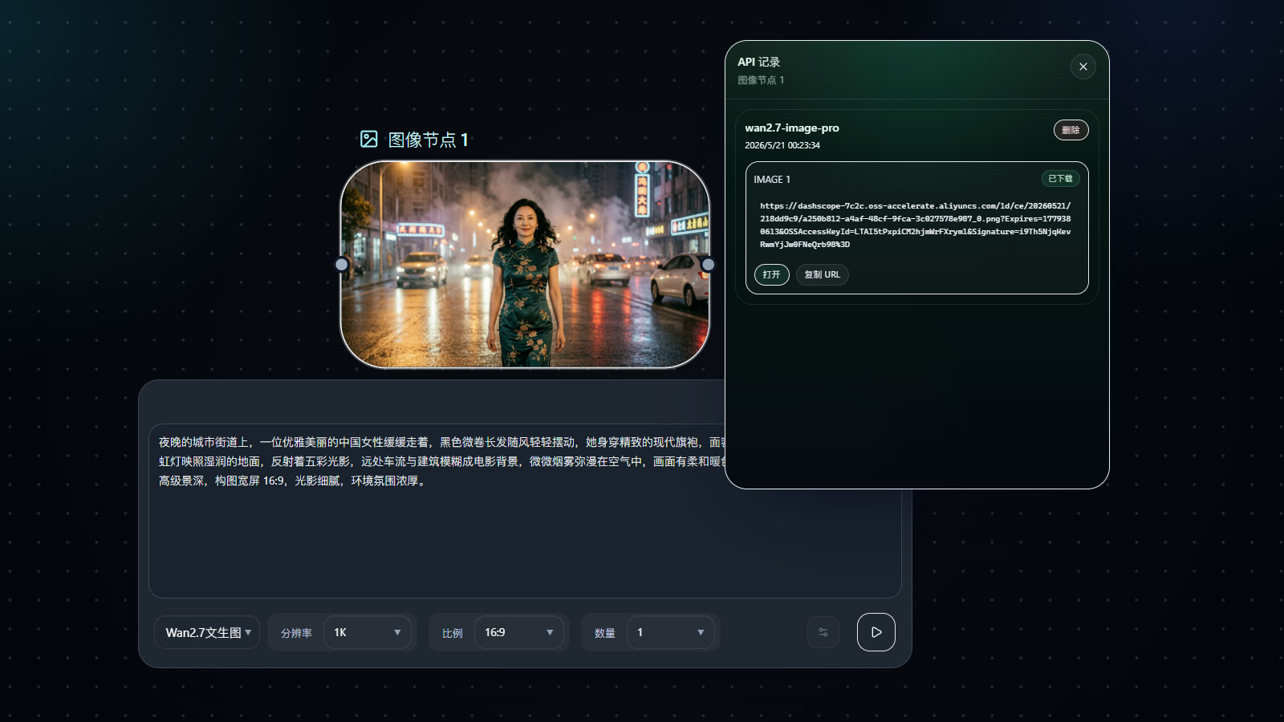1284x722 pixels.
Task: Click the timestamp 2026/5/21 00:23:34
Action: click(782, 145)
